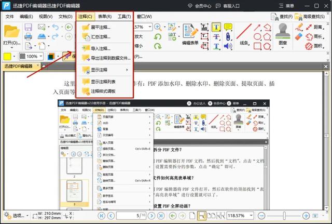Choose 导入注释 from the menu

pyautogui.click(x=105, y=48)
